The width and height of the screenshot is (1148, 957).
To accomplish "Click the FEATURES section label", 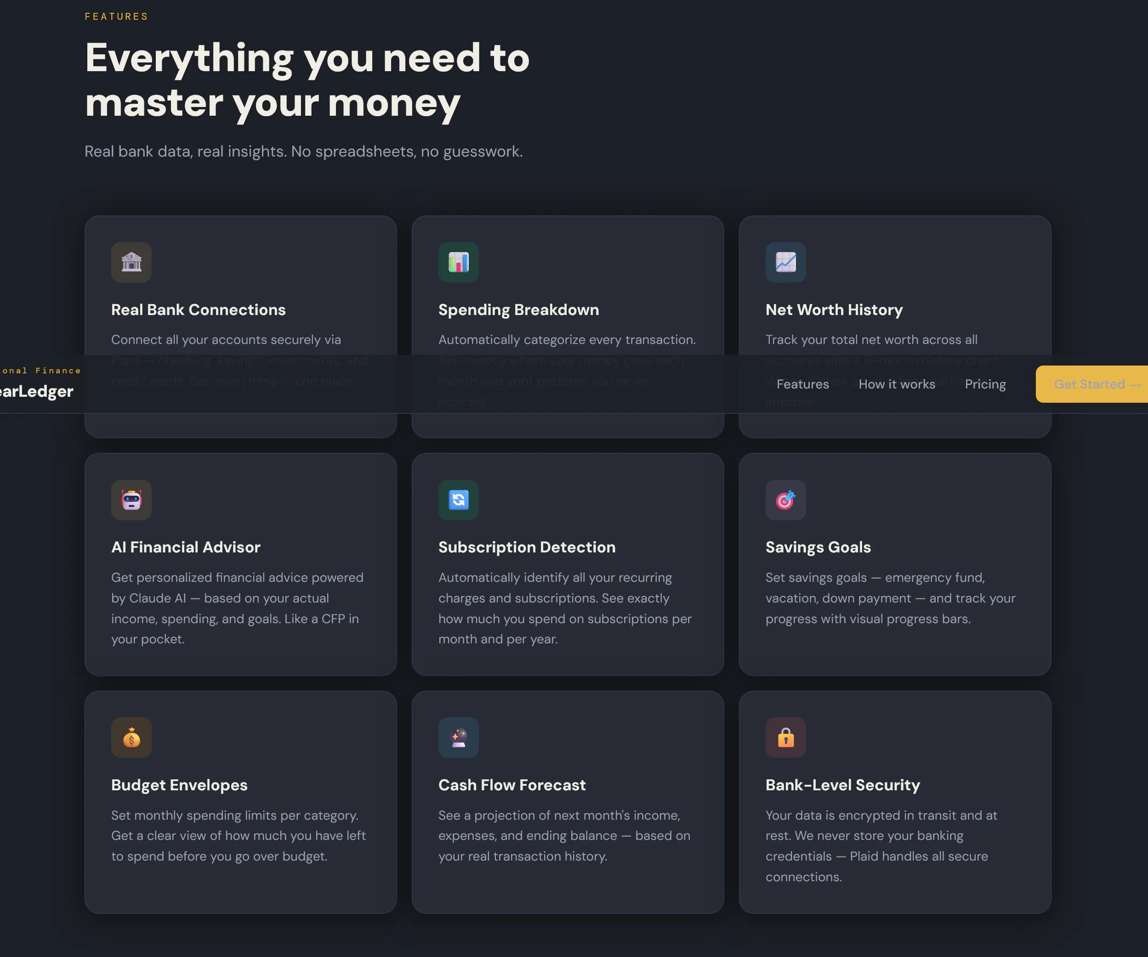I will tap(116, 17).
